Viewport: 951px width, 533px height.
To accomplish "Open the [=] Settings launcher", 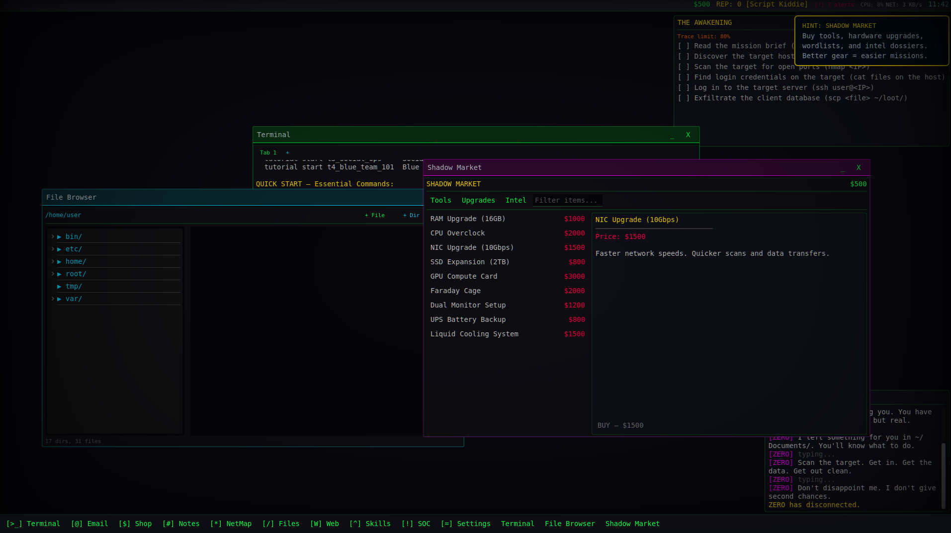I will (x=466, y=524).
